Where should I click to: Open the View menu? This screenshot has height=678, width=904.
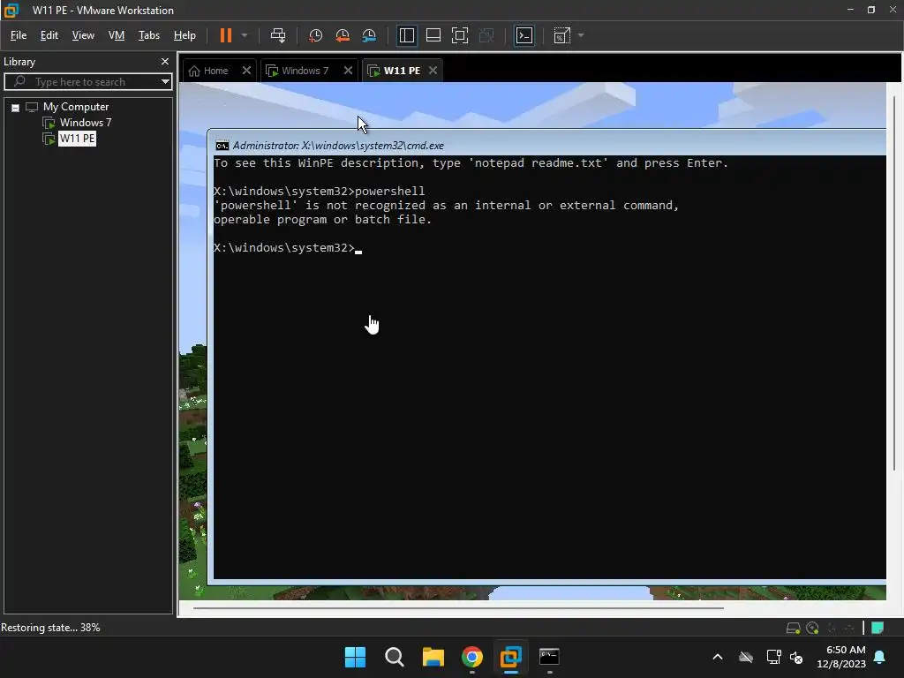83,35
